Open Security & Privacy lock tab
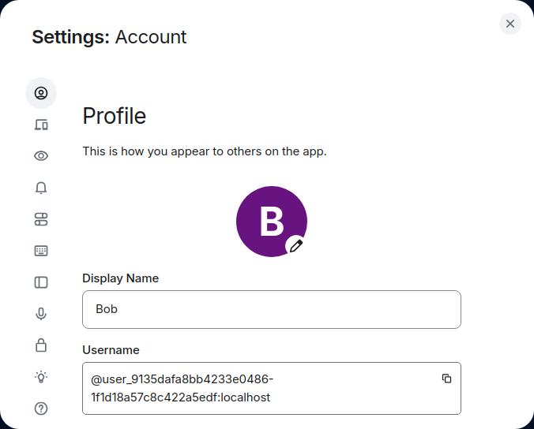This screenshot has width=534, height=429. [41, 345]
